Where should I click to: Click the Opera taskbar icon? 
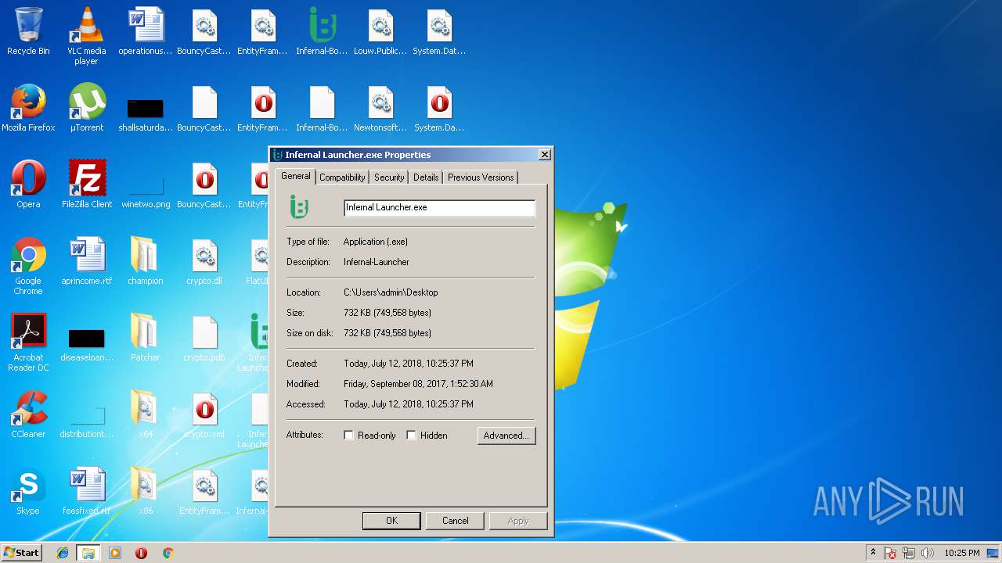pyautogui.click(x=141, y=553)
